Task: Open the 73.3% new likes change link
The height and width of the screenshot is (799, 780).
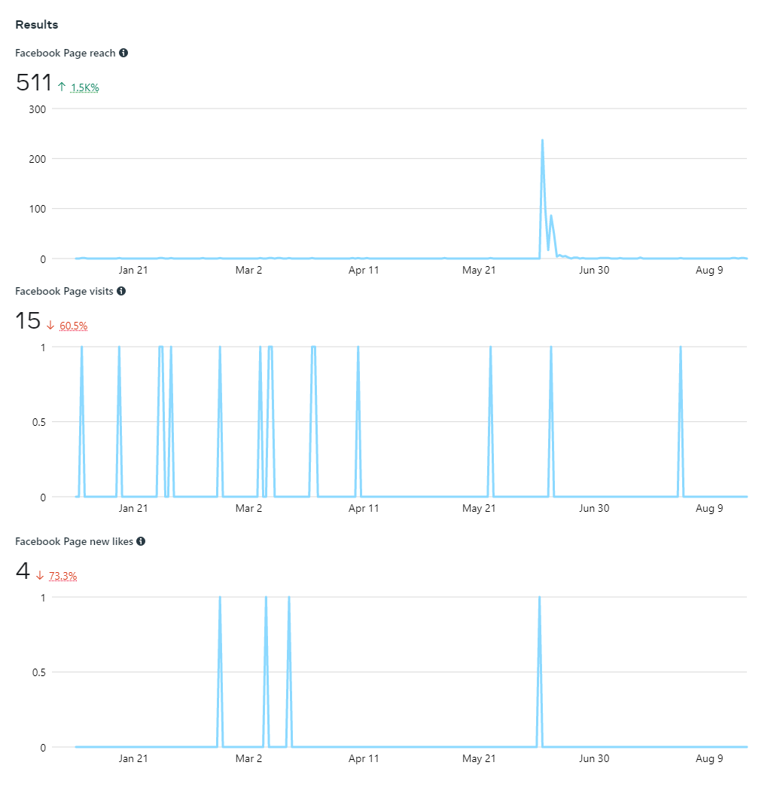Action: pos(63,577)
